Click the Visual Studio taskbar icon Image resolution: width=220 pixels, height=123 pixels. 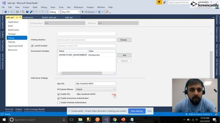click(x=106, y=120)
